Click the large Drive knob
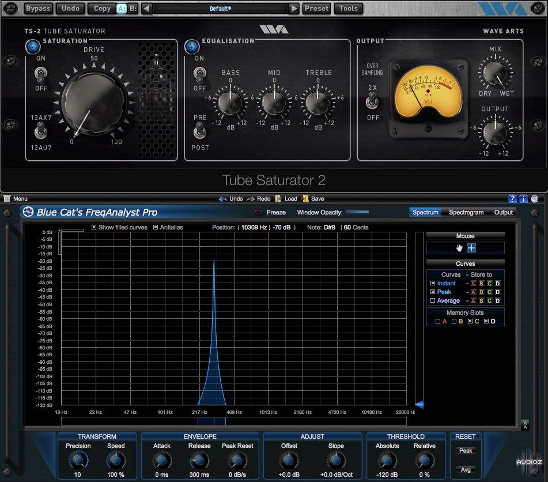548x482 pixels. click(94, 102)
